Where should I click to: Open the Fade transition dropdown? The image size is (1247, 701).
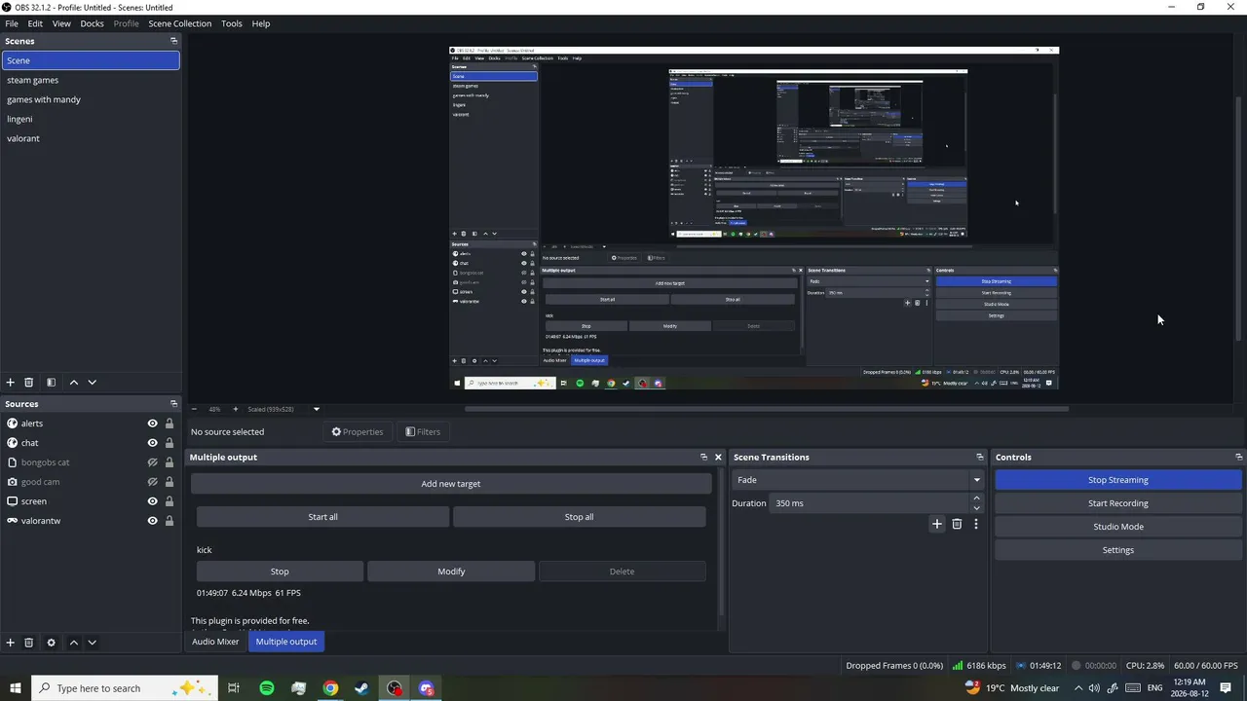pos(857,480)
